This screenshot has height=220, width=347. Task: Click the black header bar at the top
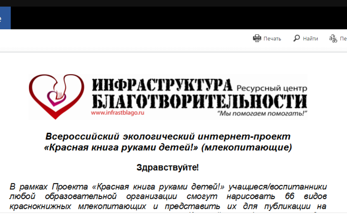point(178,19)
